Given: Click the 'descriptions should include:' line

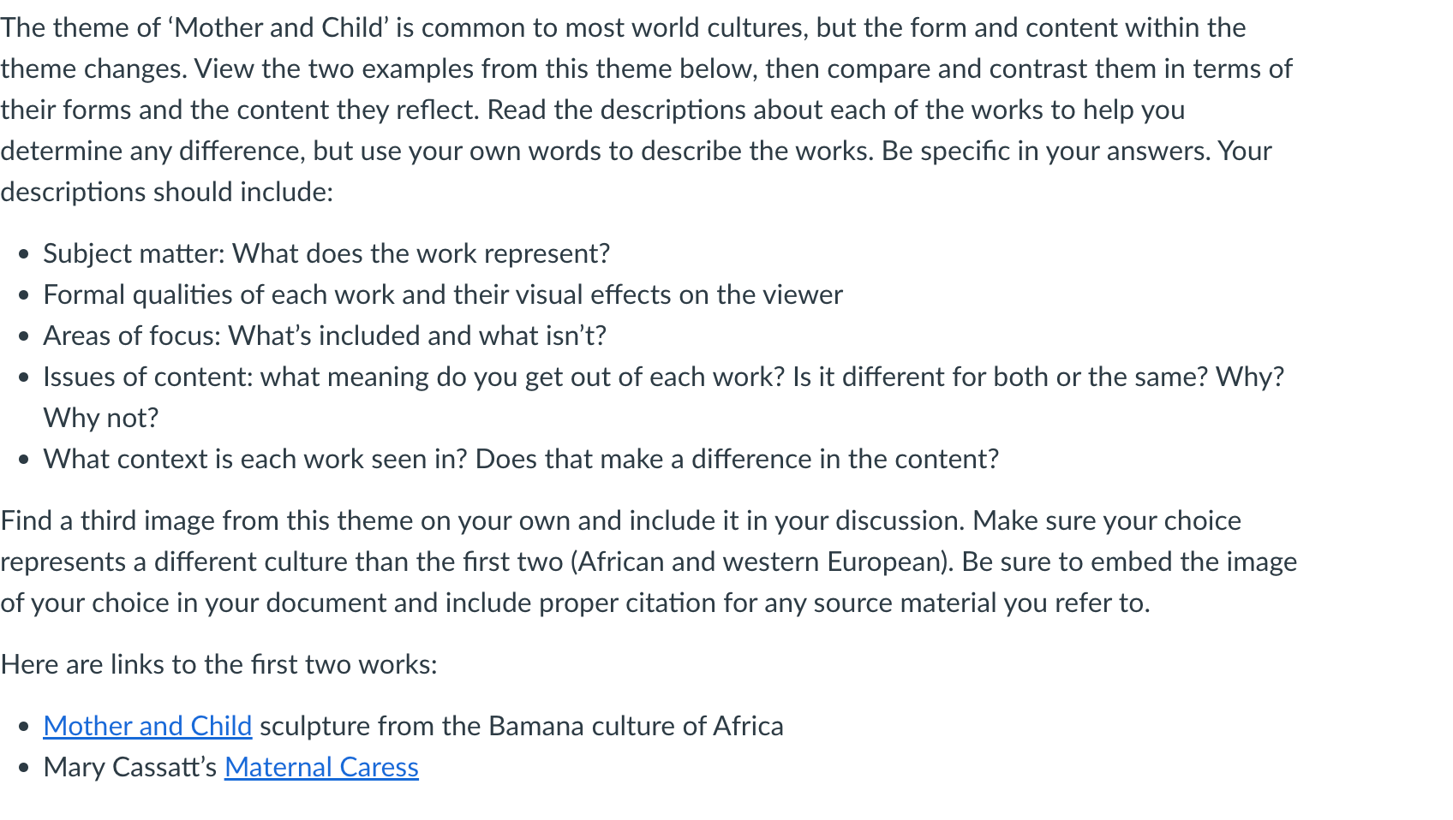Looking at the screenshot, I should coord(167,192).
